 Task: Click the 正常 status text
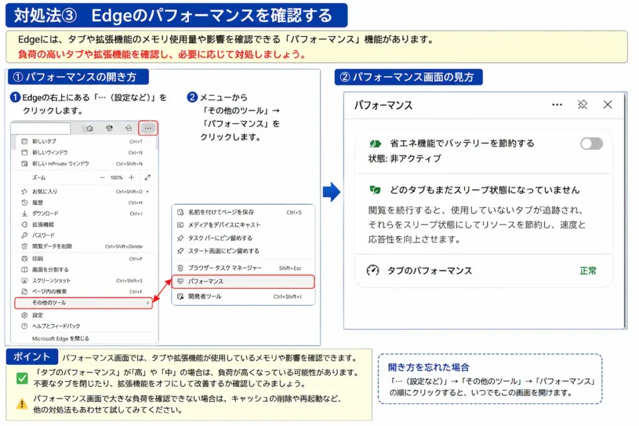[588, 271]
